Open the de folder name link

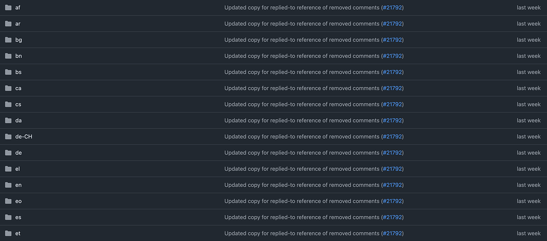[19, 153]
